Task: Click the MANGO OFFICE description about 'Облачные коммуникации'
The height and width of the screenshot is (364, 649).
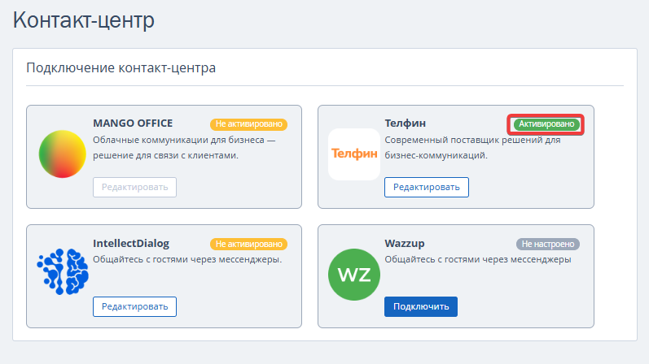Action: [185, 147]
